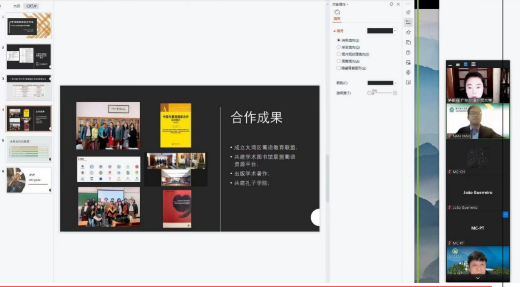
Task: Open slide 5 thumbnail 未来合作的展望
Action: point(29,149)
